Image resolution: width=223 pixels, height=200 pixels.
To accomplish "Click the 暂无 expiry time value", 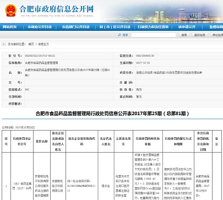I will click(x=139, y=96).
